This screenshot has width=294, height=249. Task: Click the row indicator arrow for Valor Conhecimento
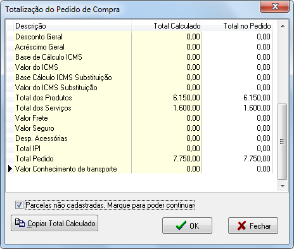(x=10, y=169)
